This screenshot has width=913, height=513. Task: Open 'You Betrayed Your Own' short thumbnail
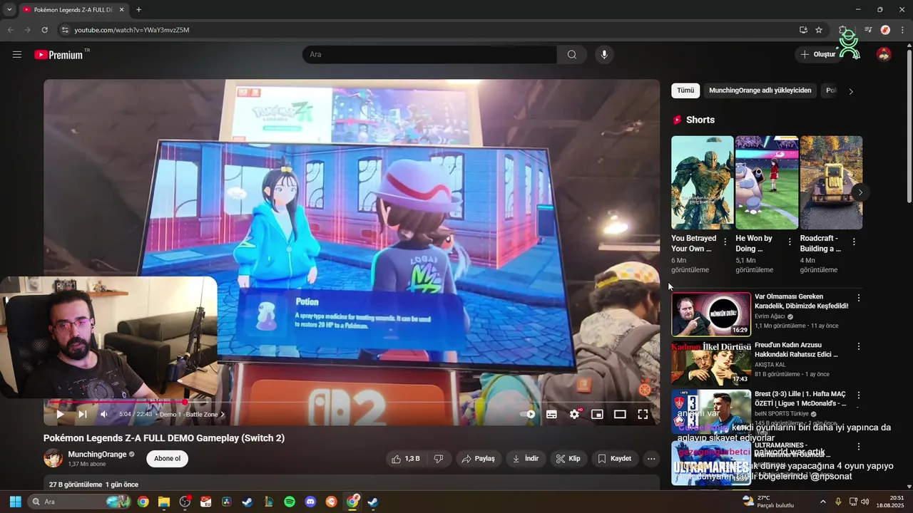703,182
